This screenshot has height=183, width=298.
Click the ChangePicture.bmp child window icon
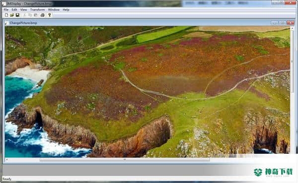6,23
